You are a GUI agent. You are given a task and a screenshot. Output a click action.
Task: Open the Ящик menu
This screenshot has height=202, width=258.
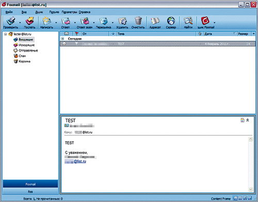coord(39,12)
